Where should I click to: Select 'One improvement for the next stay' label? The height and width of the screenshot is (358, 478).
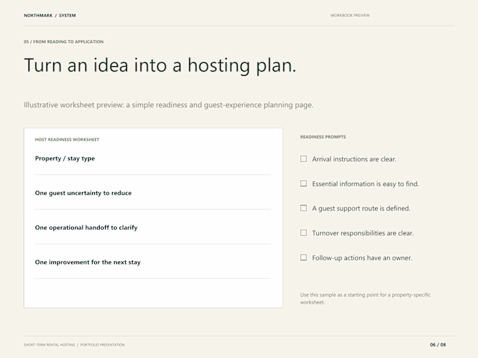tap(88, 263)
